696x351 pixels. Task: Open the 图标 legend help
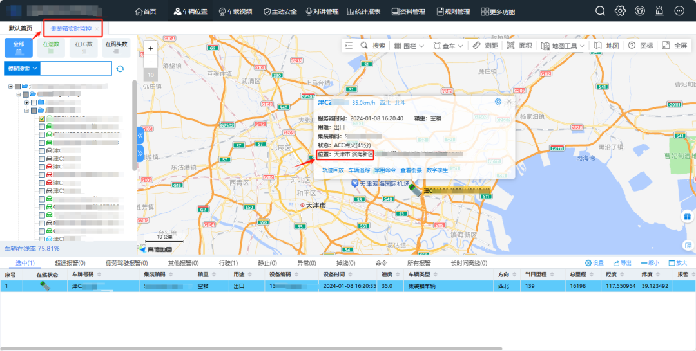point(641,46)
